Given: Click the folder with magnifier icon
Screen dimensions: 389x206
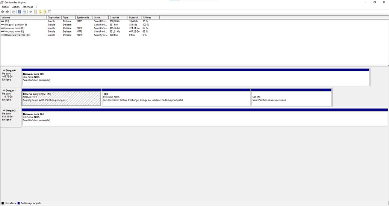Looking at the screenshot, I should [45, 12].
